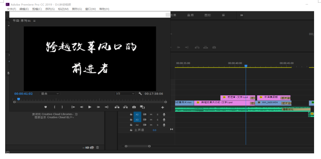Open the 1/2 playback resolution dropdown
321x159 pixels.
[x=125, y=94]
